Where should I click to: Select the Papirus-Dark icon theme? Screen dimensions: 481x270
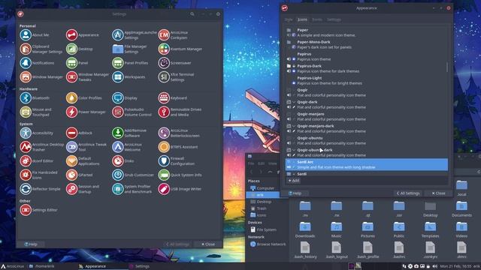(x=367, y=68)
